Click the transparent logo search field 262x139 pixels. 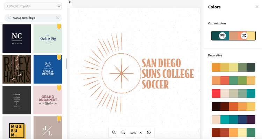[33, 18]
